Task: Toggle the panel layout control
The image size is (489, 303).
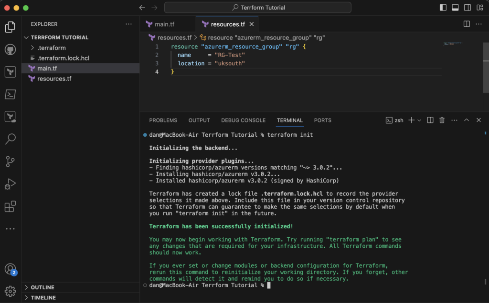Action: pos(455,8)
